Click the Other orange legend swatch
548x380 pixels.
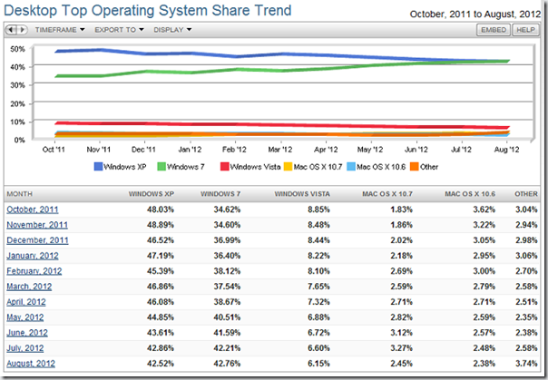click(x=414, y=167)
